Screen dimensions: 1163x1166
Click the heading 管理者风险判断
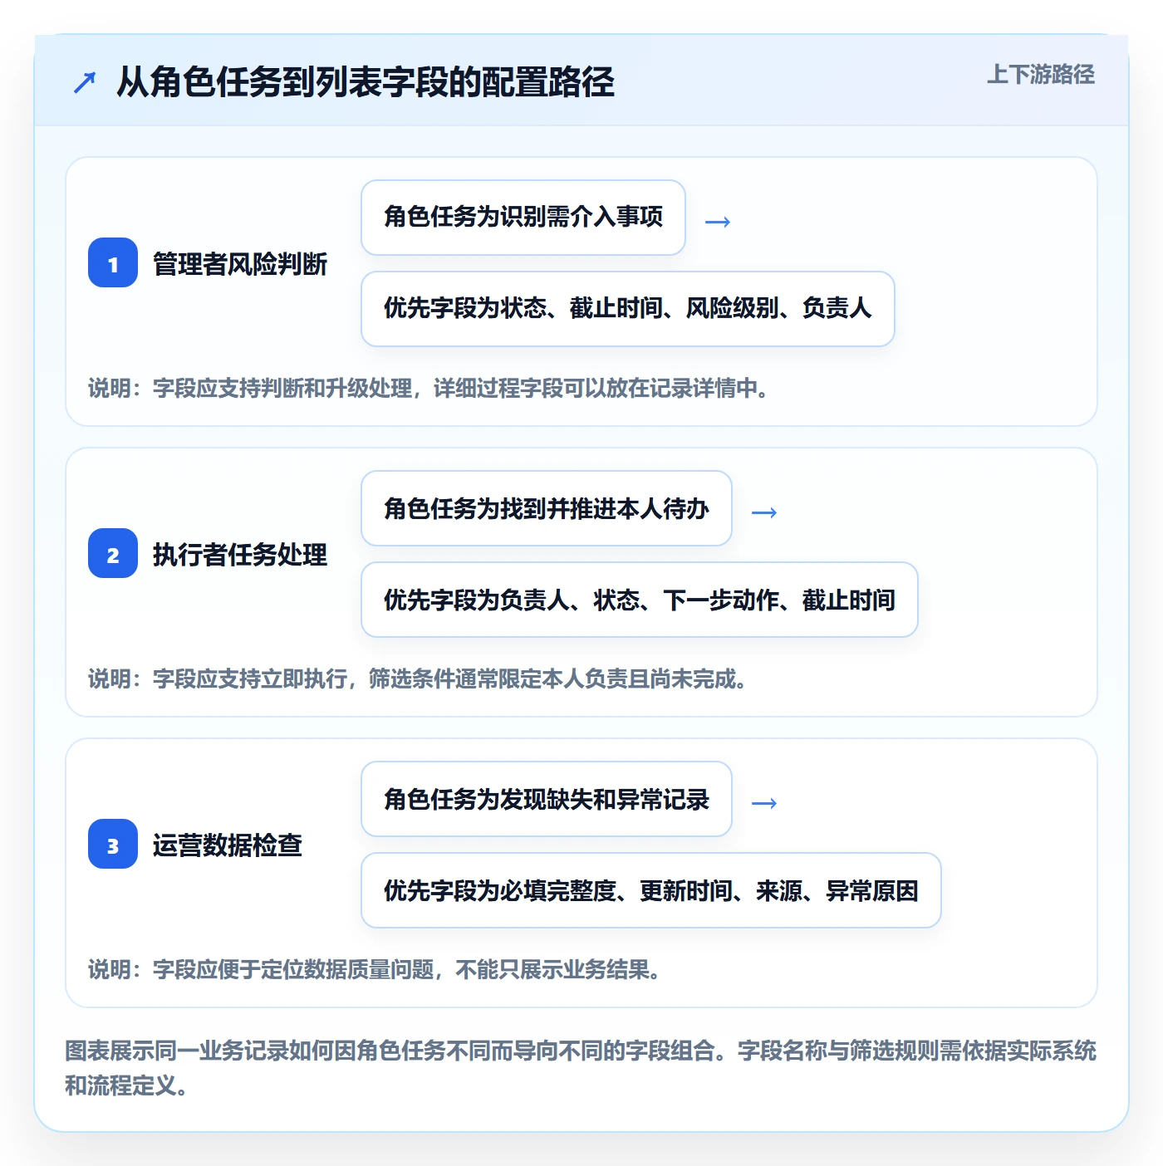click(x=240, y=264)
